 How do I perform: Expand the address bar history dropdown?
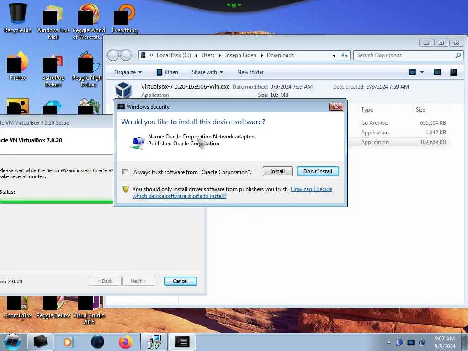(x=334, y=55)
